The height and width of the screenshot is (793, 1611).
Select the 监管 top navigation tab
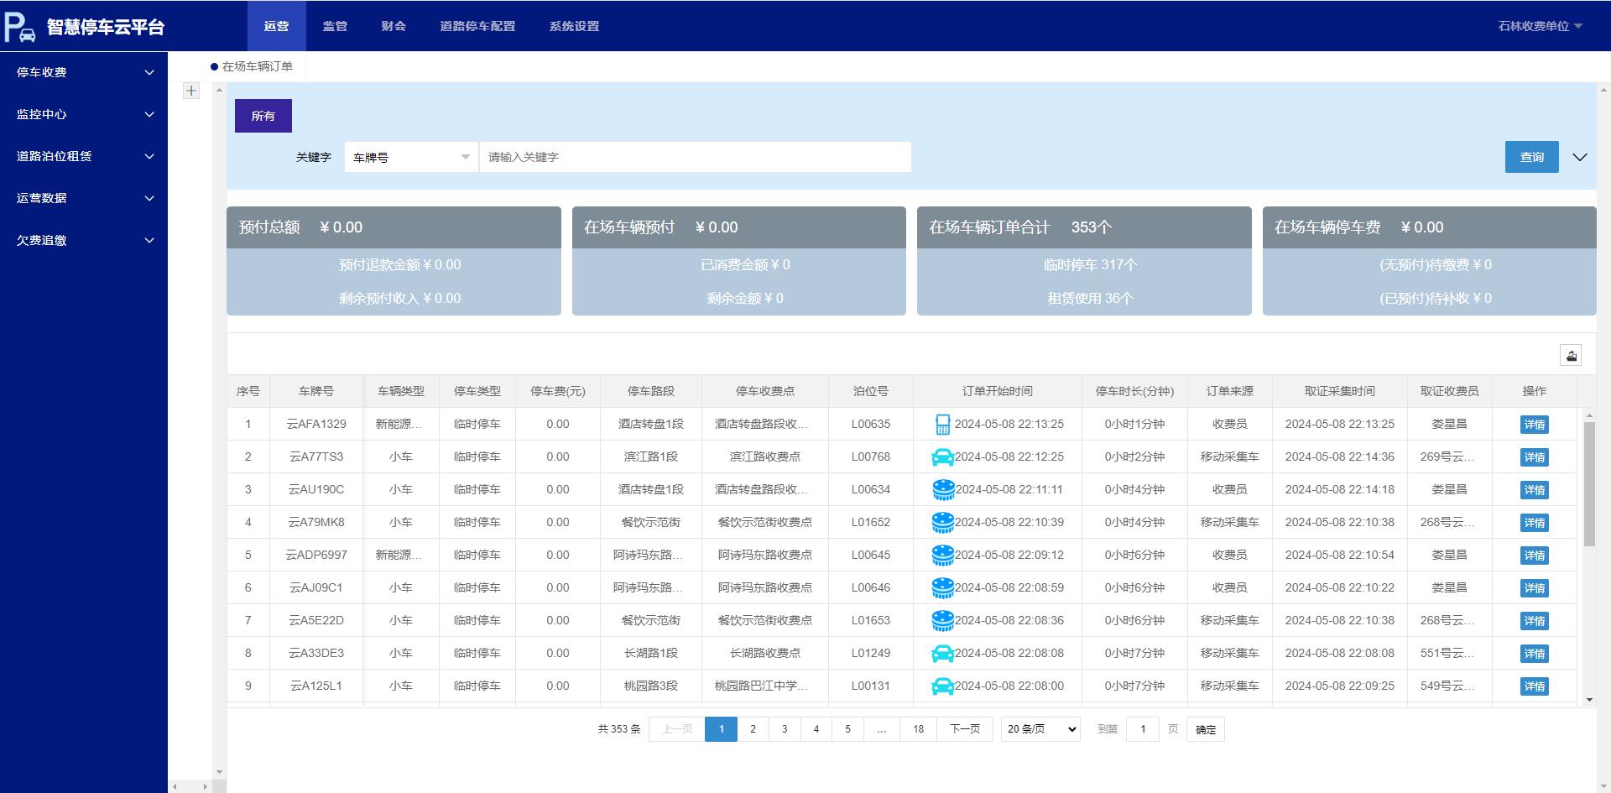coord(335,26)
